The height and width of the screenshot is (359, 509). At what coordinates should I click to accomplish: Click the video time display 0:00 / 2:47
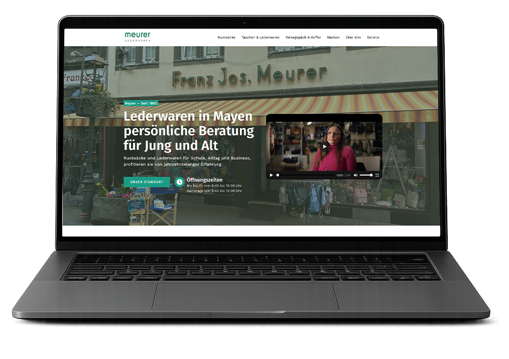click(x=343, y=175)
